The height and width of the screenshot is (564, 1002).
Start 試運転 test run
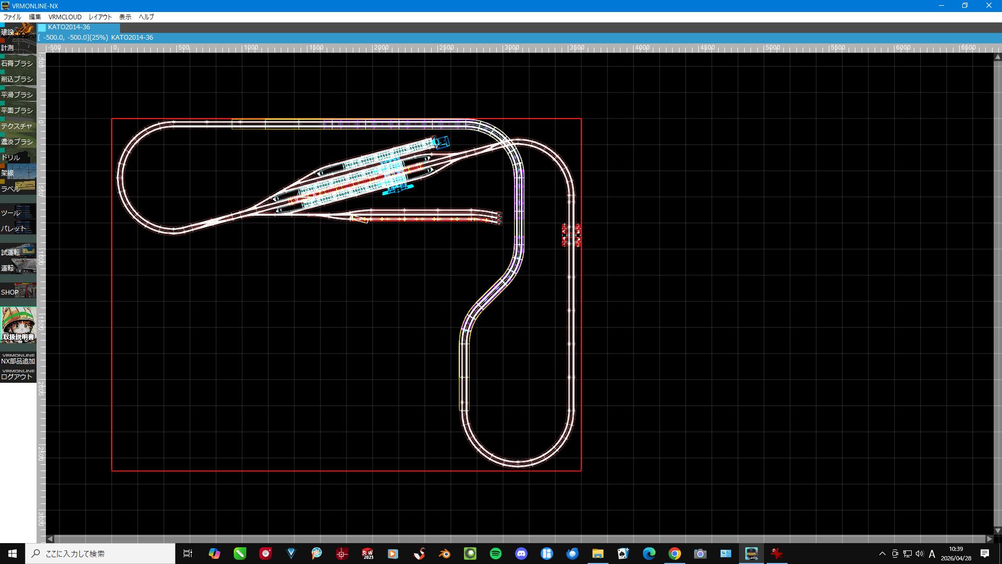pyautogui.click(x=18, y=251)
